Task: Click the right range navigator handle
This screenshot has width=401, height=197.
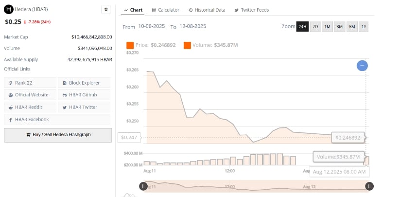Action: click(x=369, y=186)
